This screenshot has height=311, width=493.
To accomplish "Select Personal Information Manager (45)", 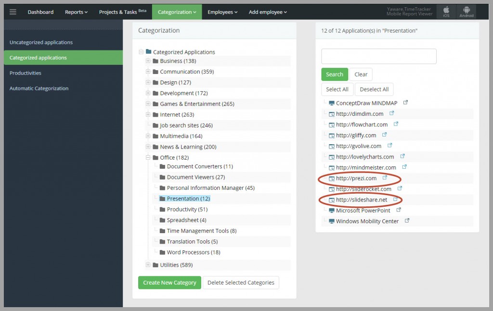I will click(x=211, y=188).
